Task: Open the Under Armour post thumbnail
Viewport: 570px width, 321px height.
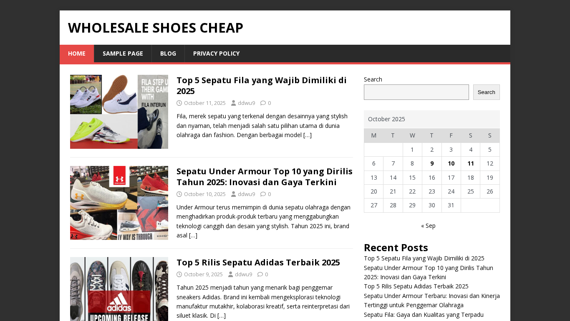Action: coord(119,203)
